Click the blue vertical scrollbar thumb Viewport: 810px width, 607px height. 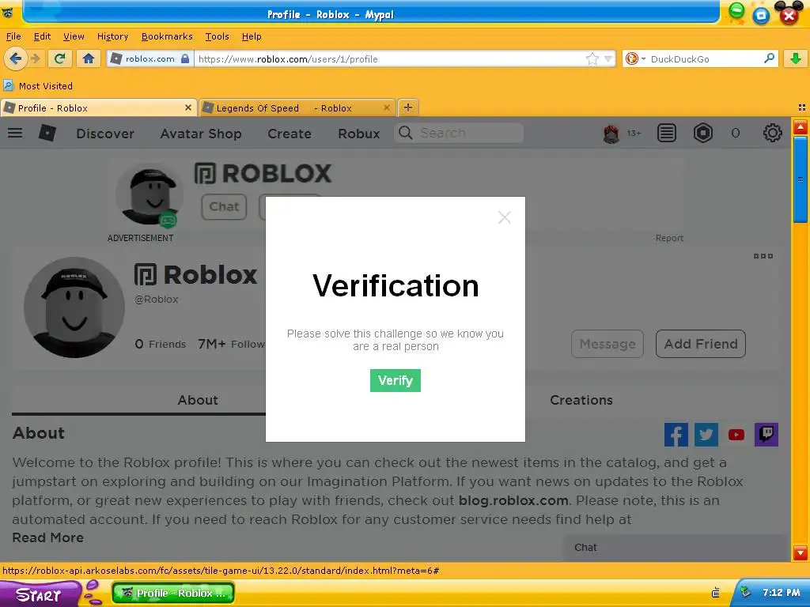tap(801, 179)
